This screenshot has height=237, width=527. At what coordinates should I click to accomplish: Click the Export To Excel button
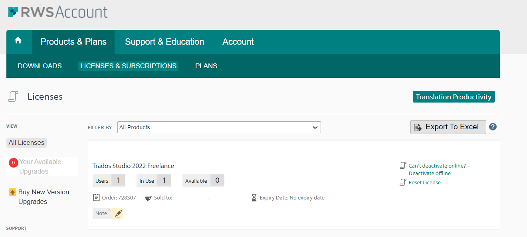pos(448,127)
